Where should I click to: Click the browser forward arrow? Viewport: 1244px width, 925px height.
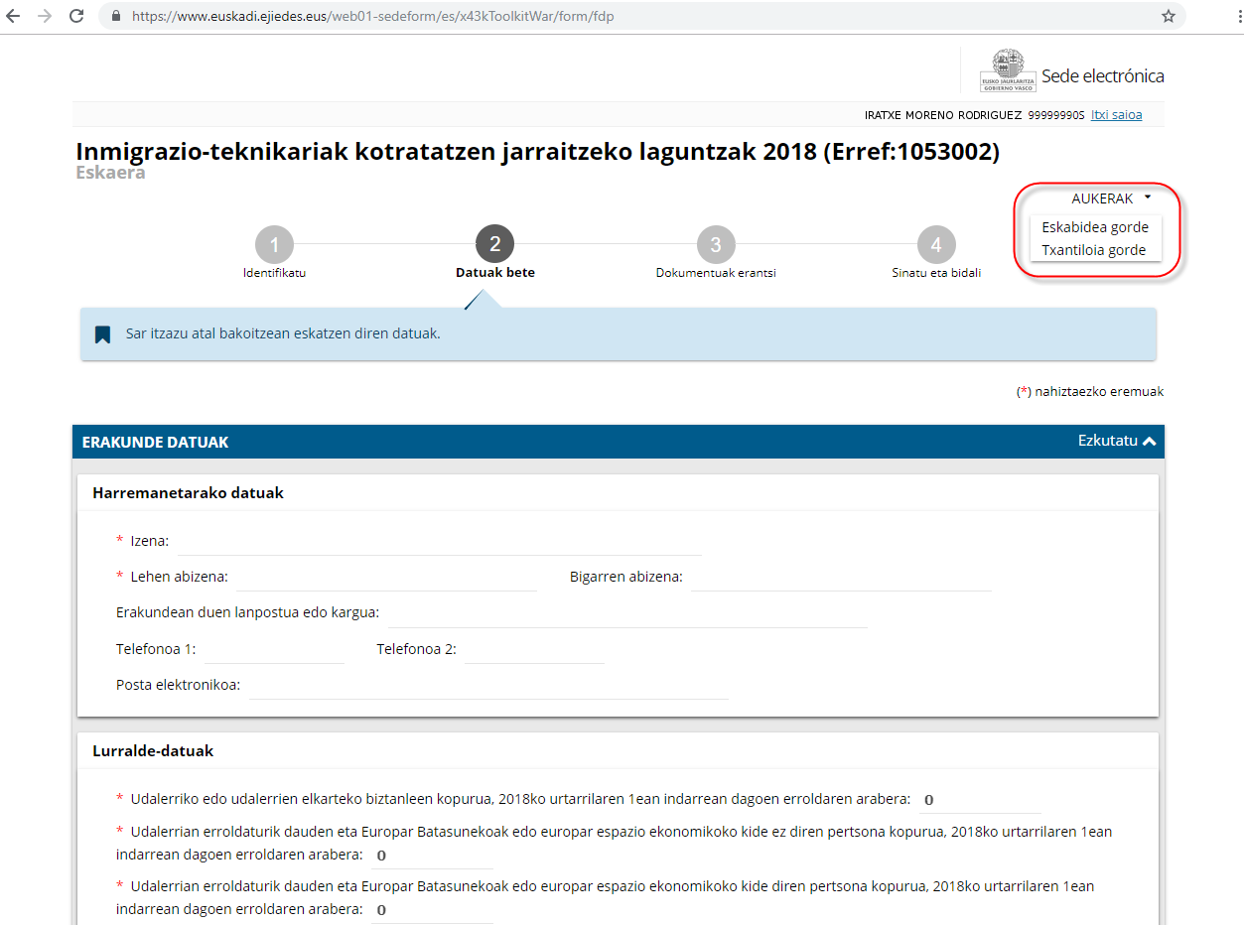point(44,17)
